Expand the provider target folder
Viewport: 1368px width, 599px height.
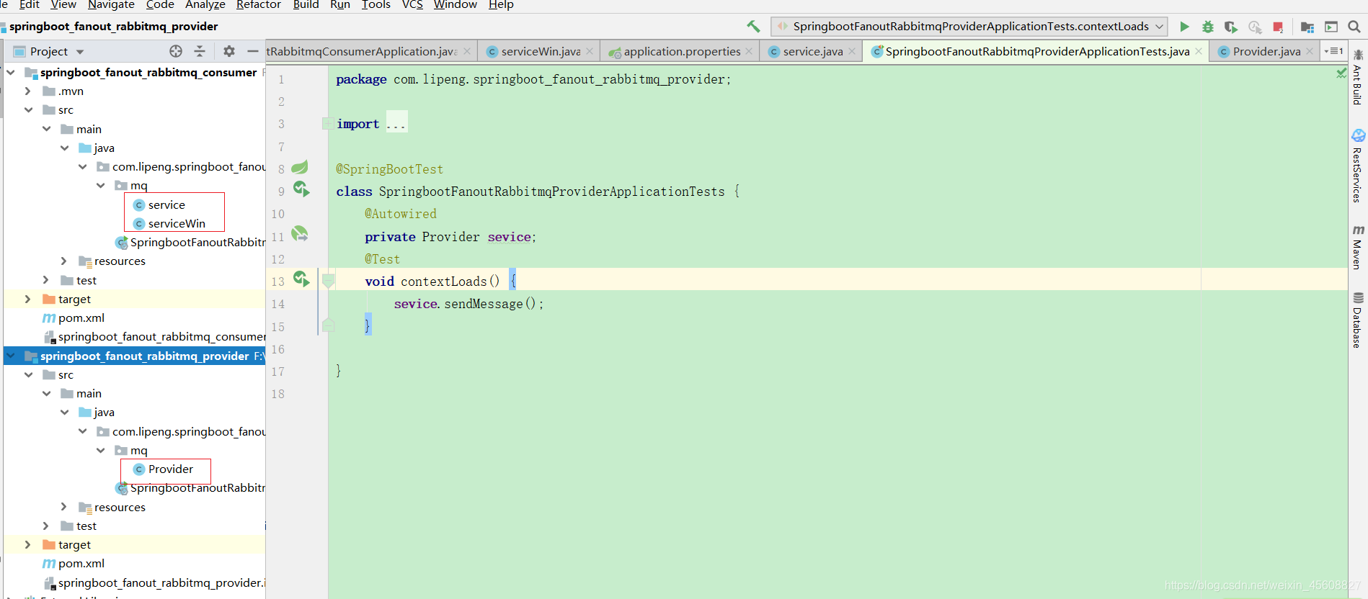[28, 544]
